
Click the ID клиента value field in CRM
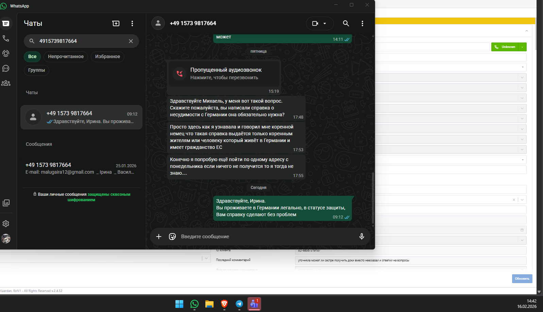tap(411, 250)
